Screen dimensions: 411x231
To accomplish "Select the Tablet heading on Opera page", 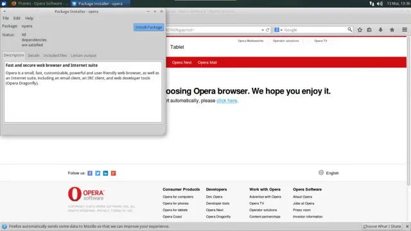I will click(177, 47).
